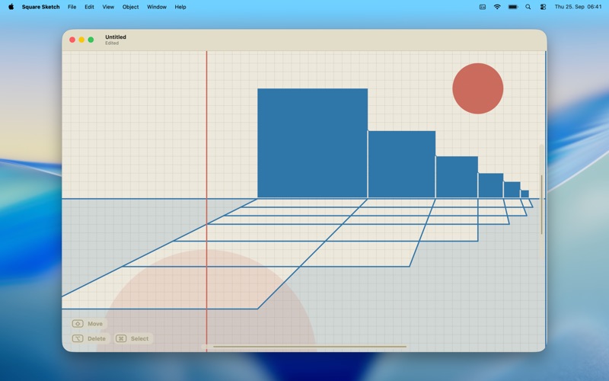Click the horizontal scrollbar thumb
The image size is (609, 381).
click(310, 346)
